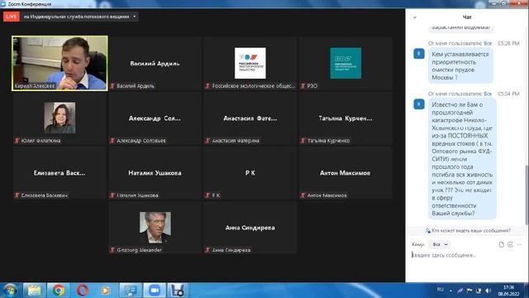Click muted mic icon next to Антон Максимов
This screenshot has width=529, height=298.
click(x=303, y=195)
